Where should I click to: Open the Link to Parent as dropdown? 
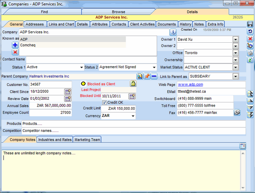click(x=236, y=76)
